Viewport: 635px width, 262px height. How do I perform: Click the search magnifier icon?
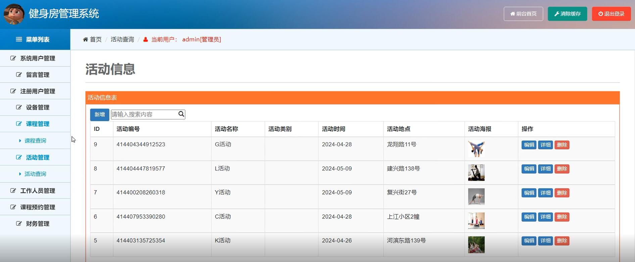click(181, 114)
